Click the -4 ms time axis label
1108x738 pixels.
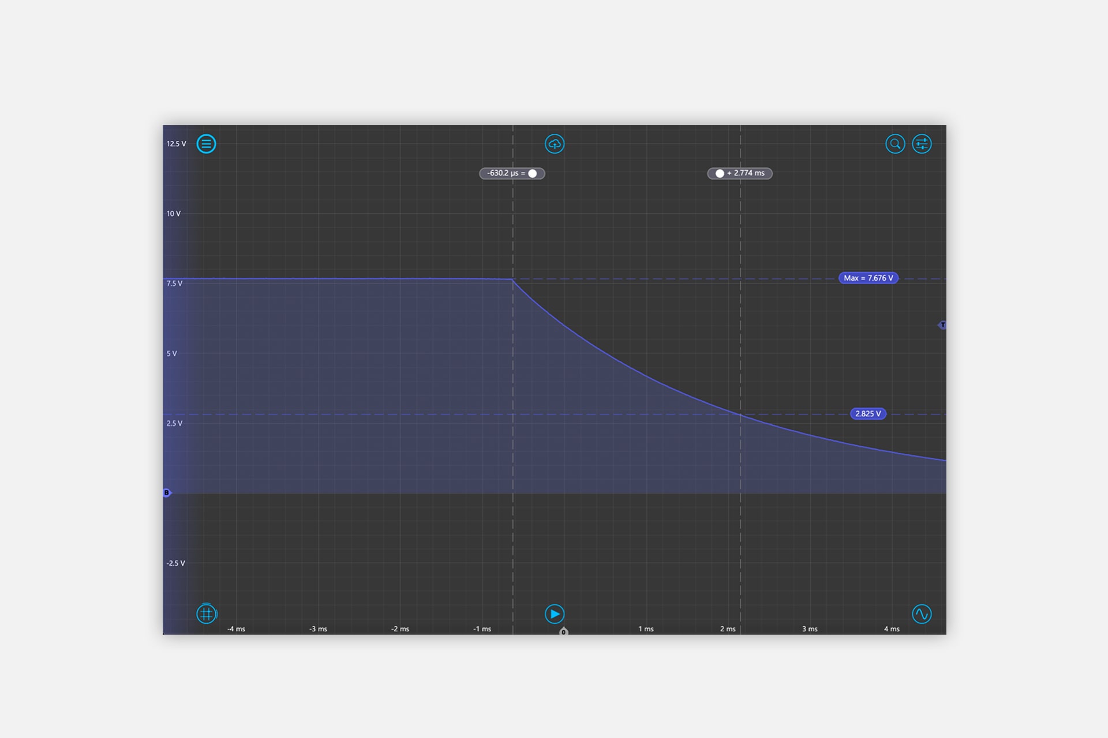pyautogui.click(x=236, y=628)
